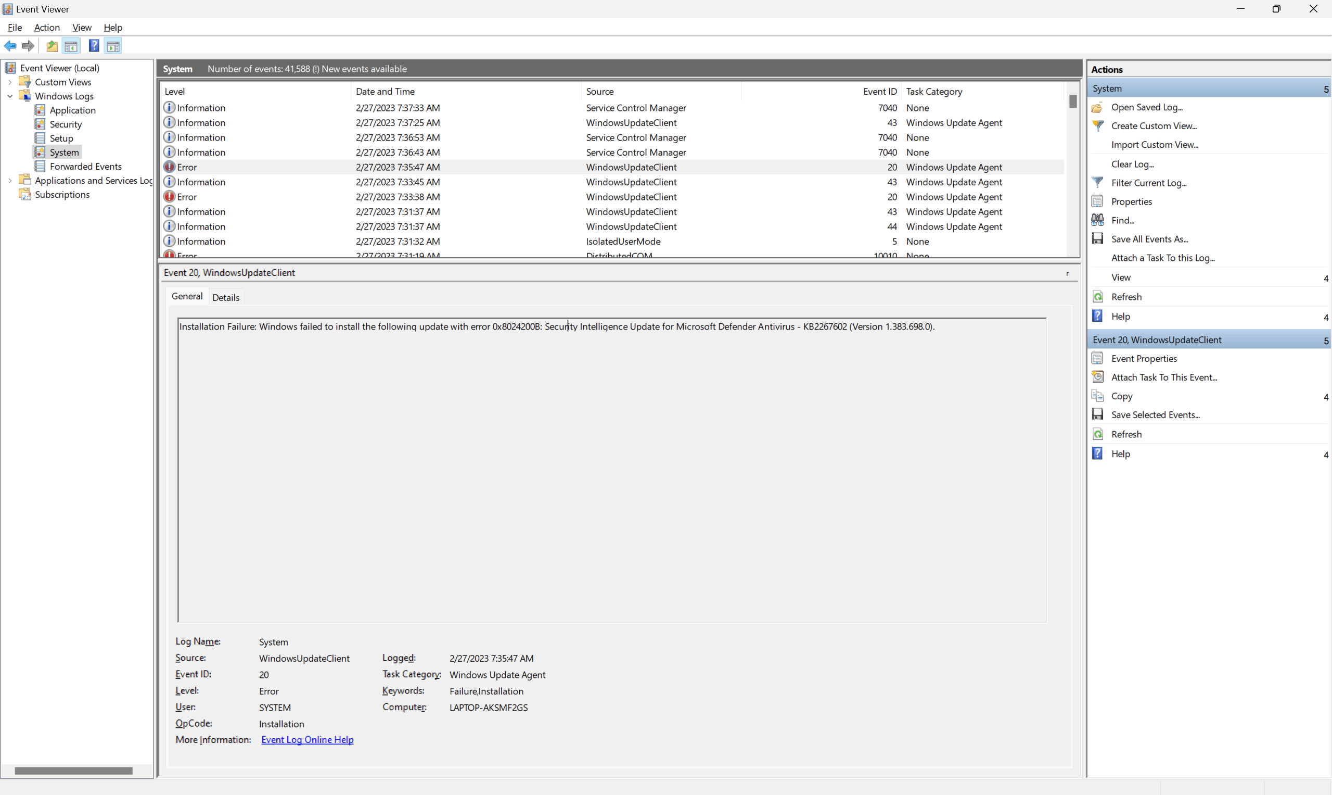
Task: Switch to the Details tab
Action: (x=225, y=297)
